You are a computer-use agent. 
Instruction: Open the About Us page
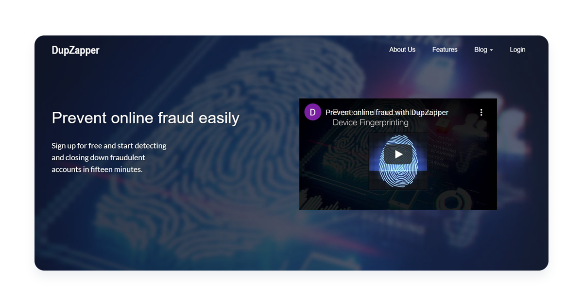pos(402,50)
